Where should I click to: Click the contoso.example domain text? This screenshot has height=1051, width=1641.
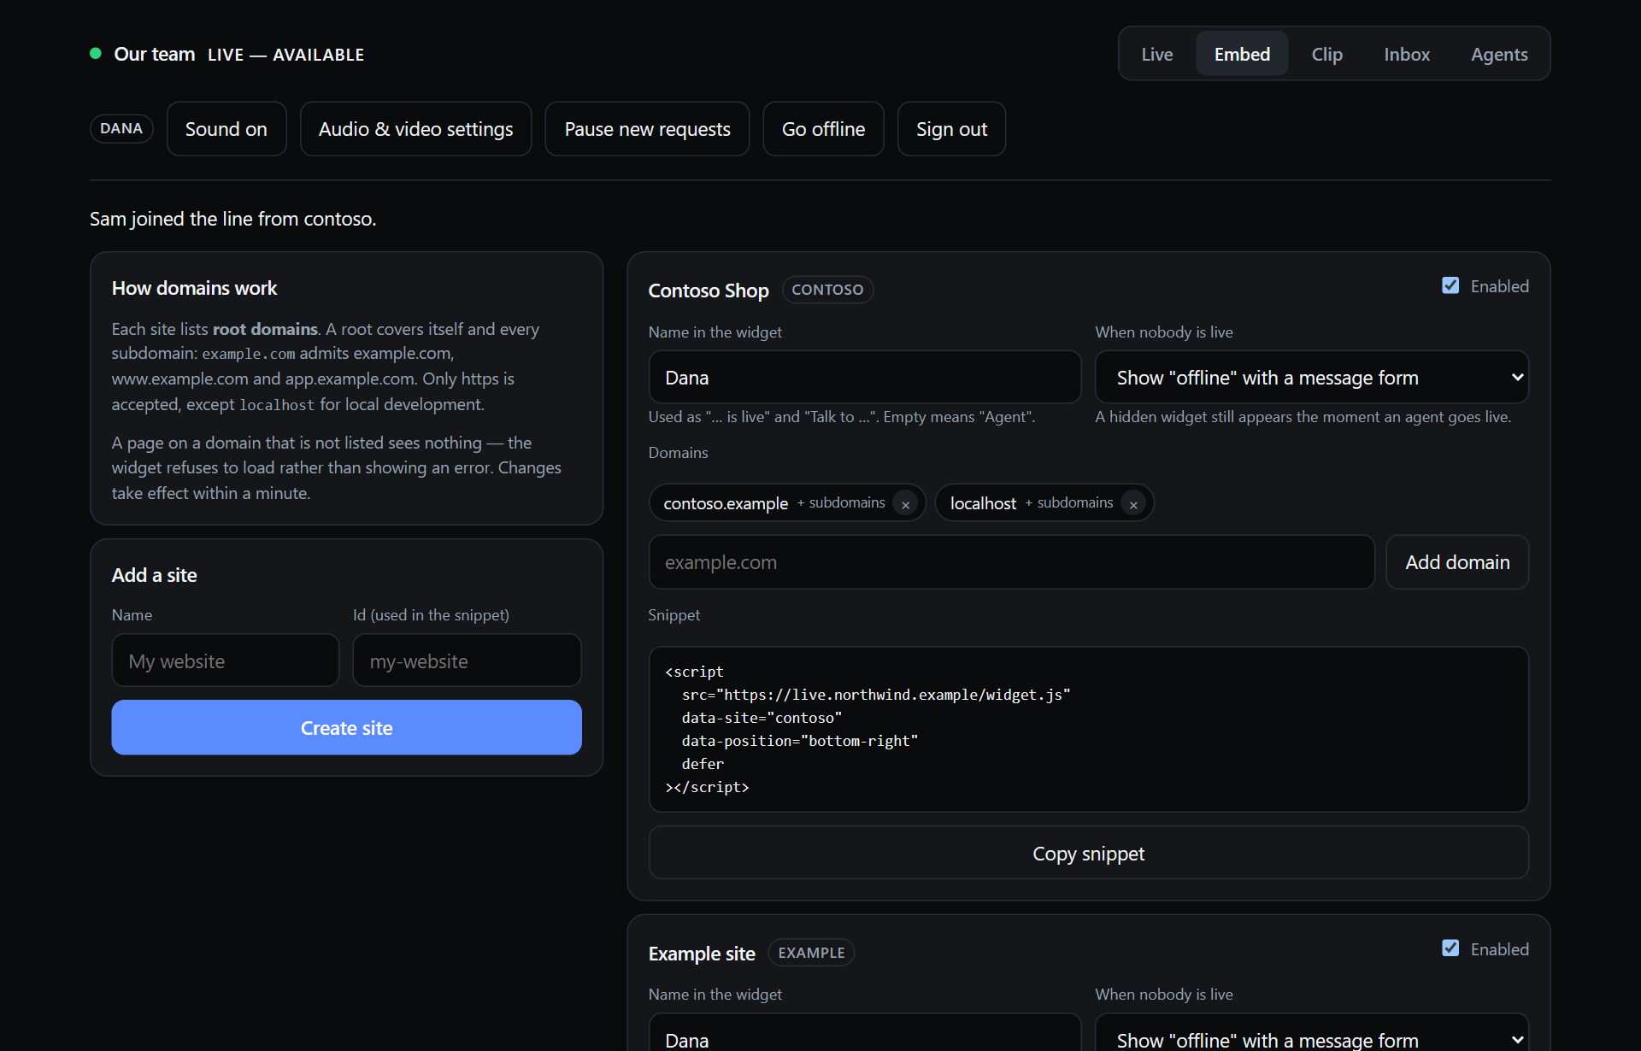click(x=726, y=503)
